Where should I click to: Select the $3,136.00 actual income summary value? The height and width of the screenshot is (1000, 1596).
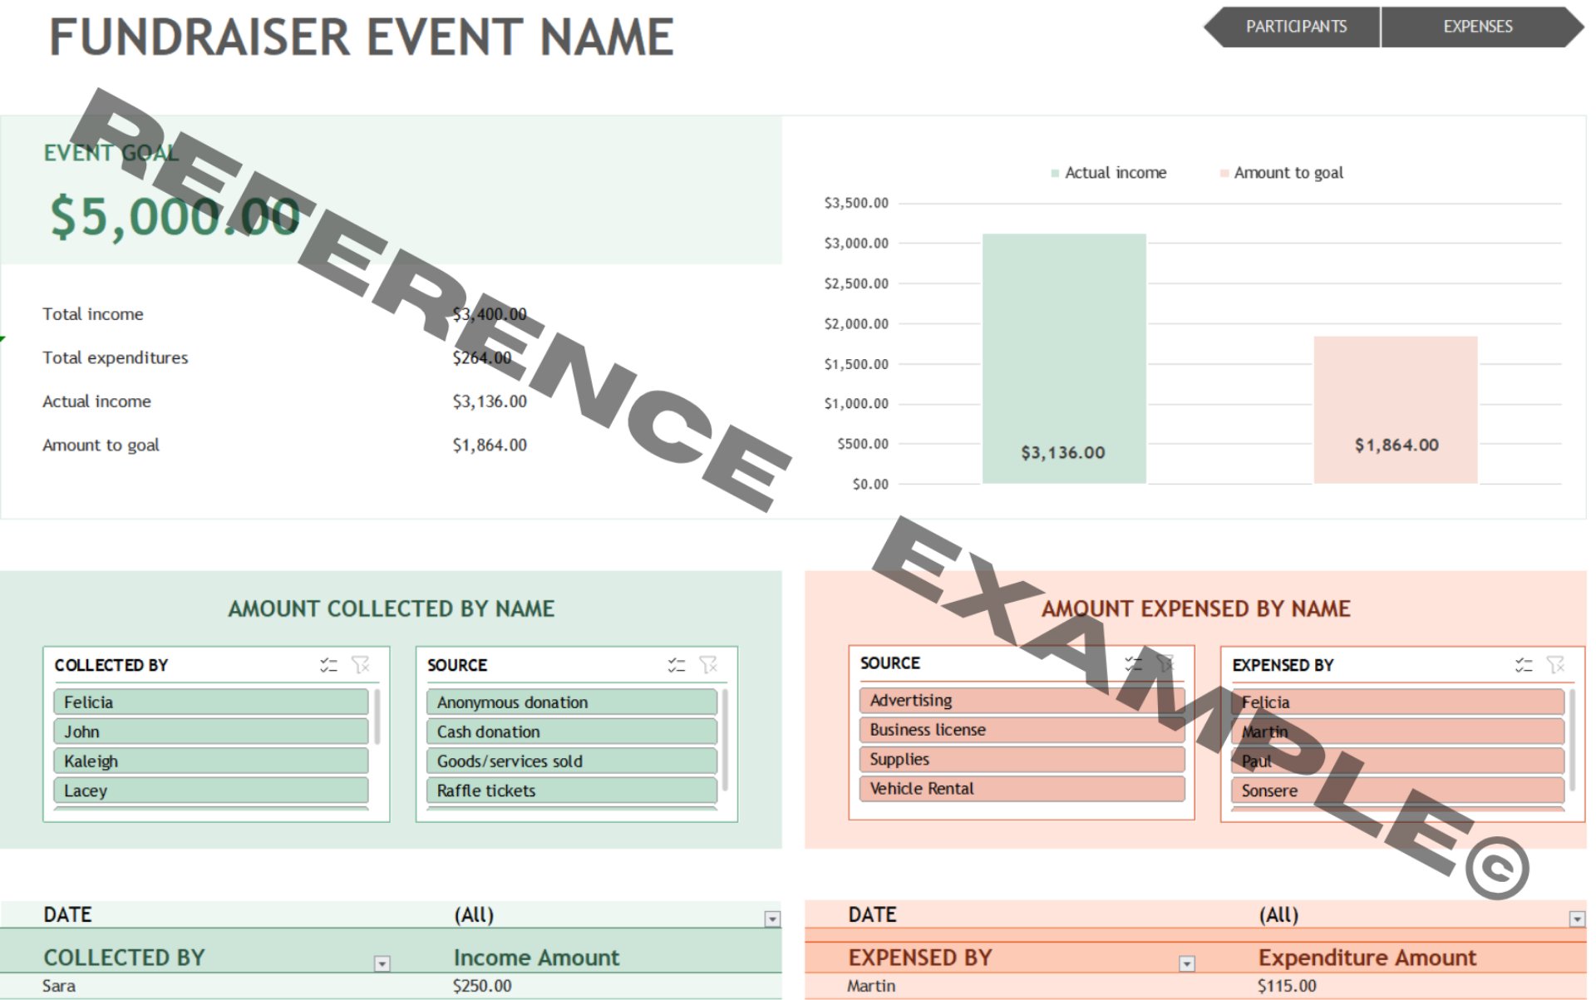coord(490,401)
